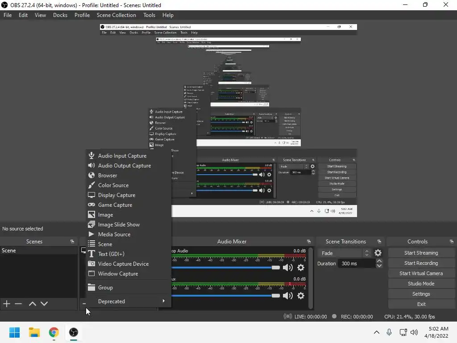Show hidden tray icons chevron
This screenshot has width=457, height=343.
(x=377, y=332)
